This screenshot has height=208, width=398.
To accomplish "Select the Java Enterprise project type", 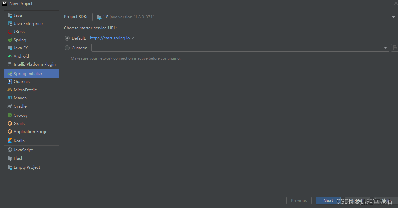I will coord(28,23).
